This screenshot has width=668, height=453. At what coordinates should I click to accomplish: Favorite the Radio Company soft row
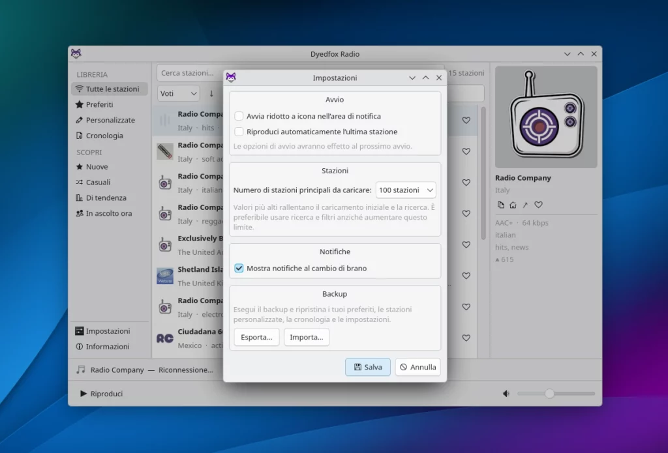(466, 152)
